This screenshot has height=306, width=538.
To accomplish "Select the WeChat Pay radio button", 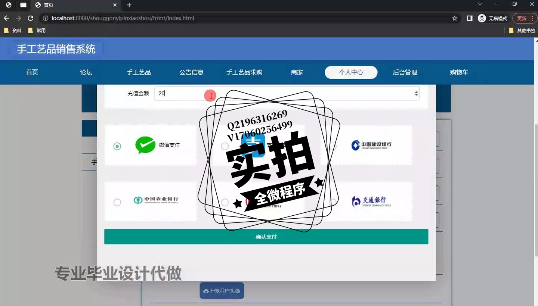I will click(x=117, y=146).
